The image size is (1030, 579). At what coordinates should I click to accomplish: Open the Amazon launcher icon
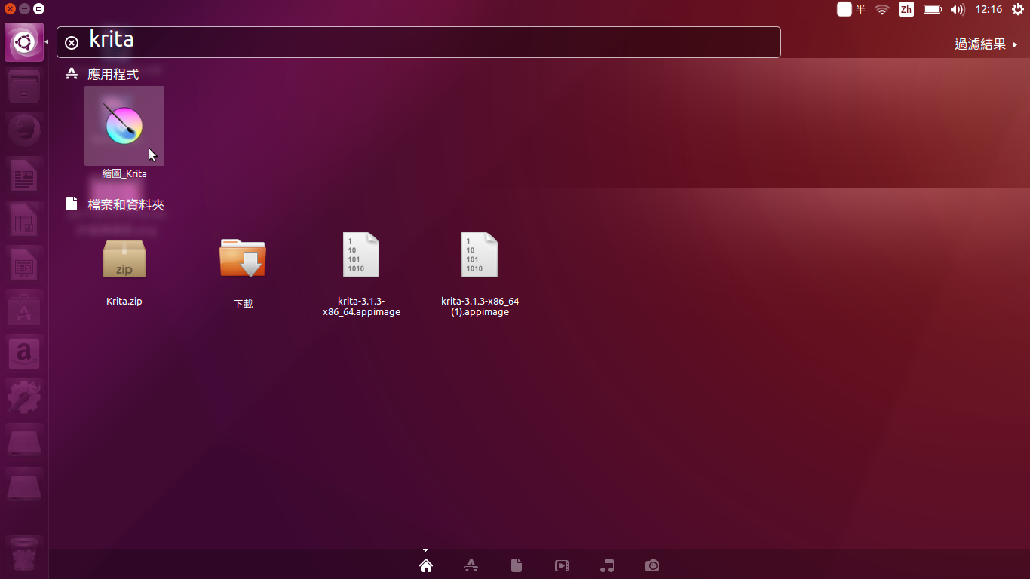24,354
